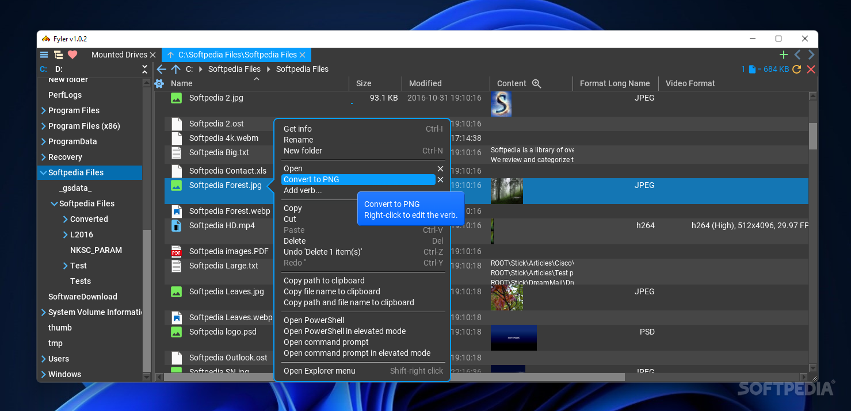Open favorites with the heart icon
The height and width of the screenshot is (411, 851).
[x=72, y=55]
